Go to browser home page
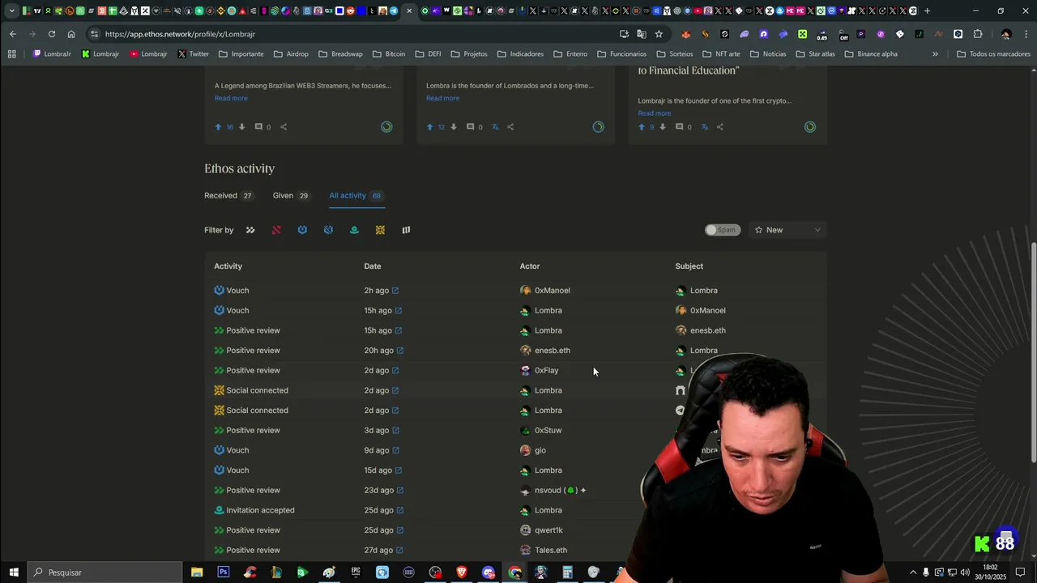This screenshot has width=1037, height=583. tap(71, 34)
